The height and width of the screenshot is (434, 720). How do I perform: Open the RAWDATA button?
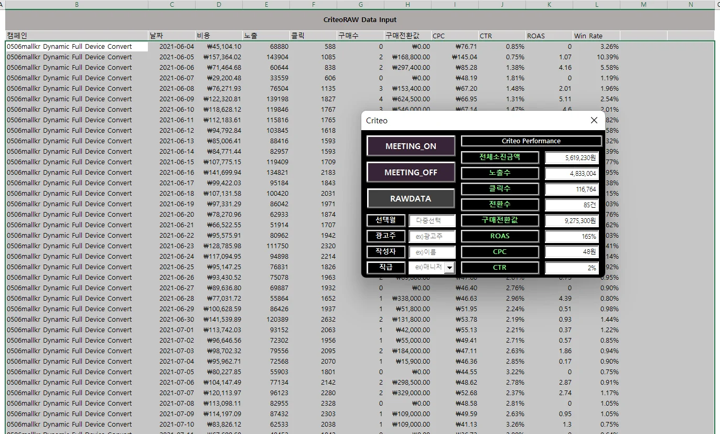411,199
